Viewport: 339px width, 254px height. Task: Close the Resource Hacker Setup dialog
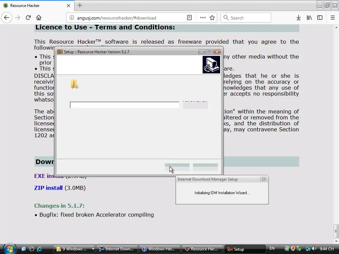click(217, 52)
